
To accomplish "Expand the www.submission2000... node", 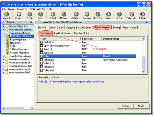I will tap(4, 72).
